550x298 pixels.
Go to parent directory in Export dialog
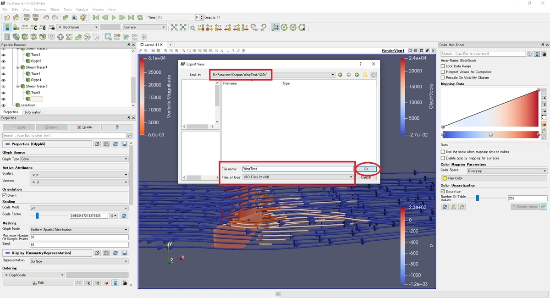pos(357,75)
